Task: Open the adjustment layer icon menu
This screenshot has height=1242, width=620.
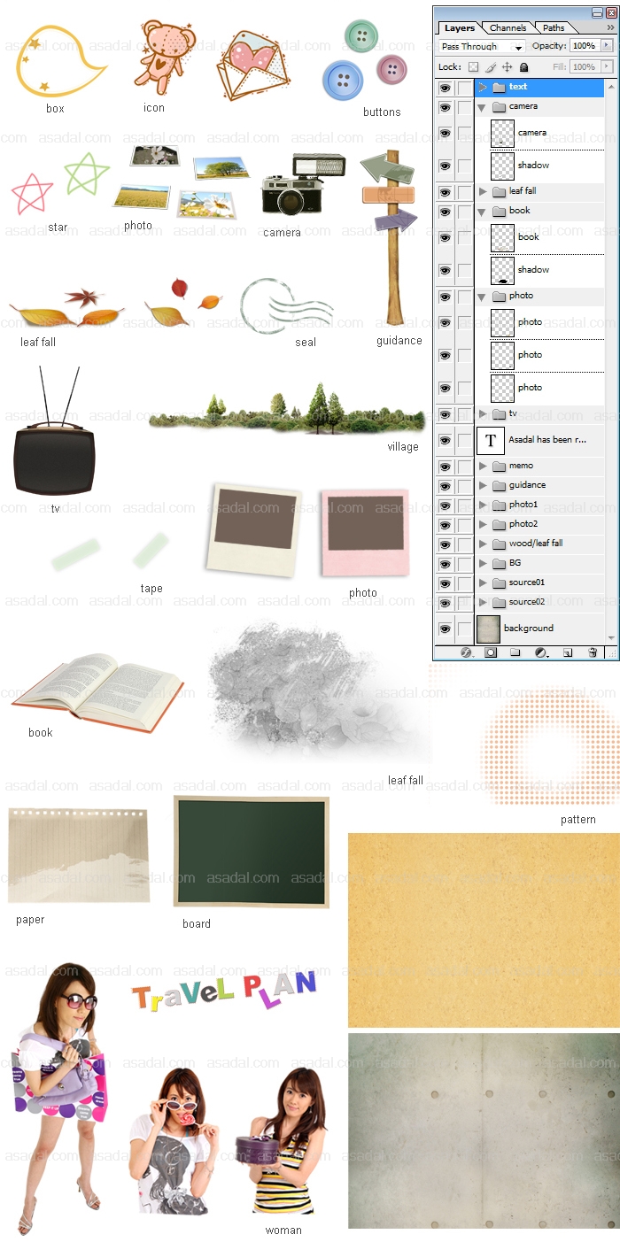Action: [x=541, y=652]
